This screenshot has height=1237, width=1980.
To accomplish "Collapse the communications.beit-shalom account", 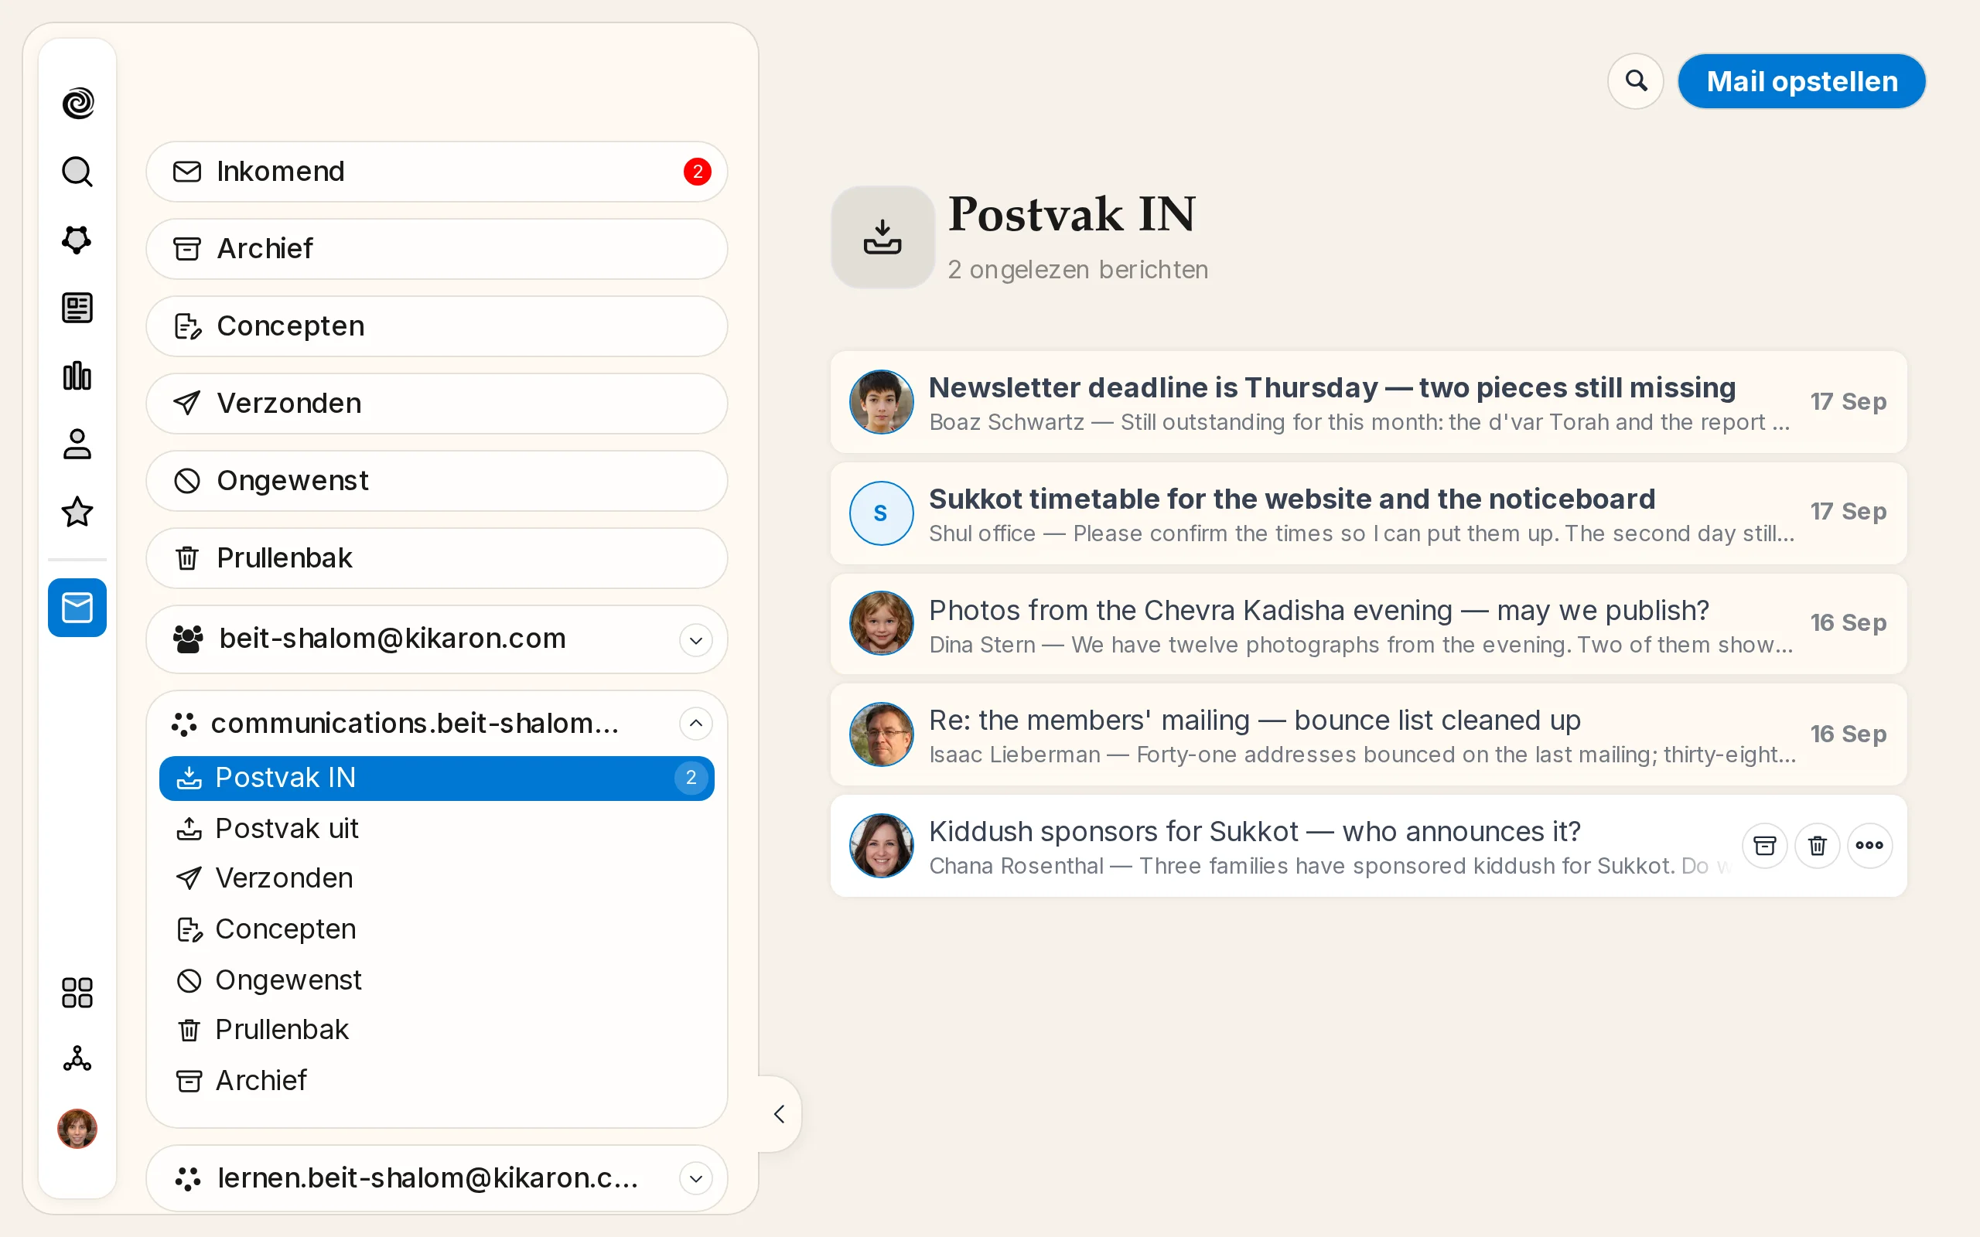I will coord(696,723).
